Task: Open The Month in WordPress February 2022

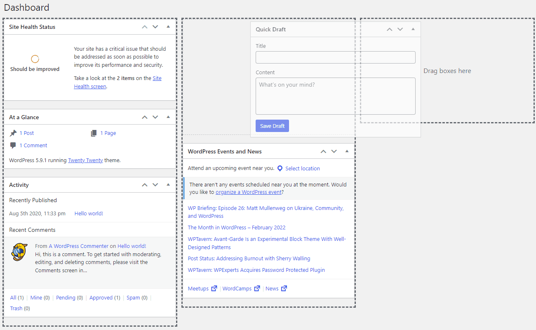Action: (237, 228)
